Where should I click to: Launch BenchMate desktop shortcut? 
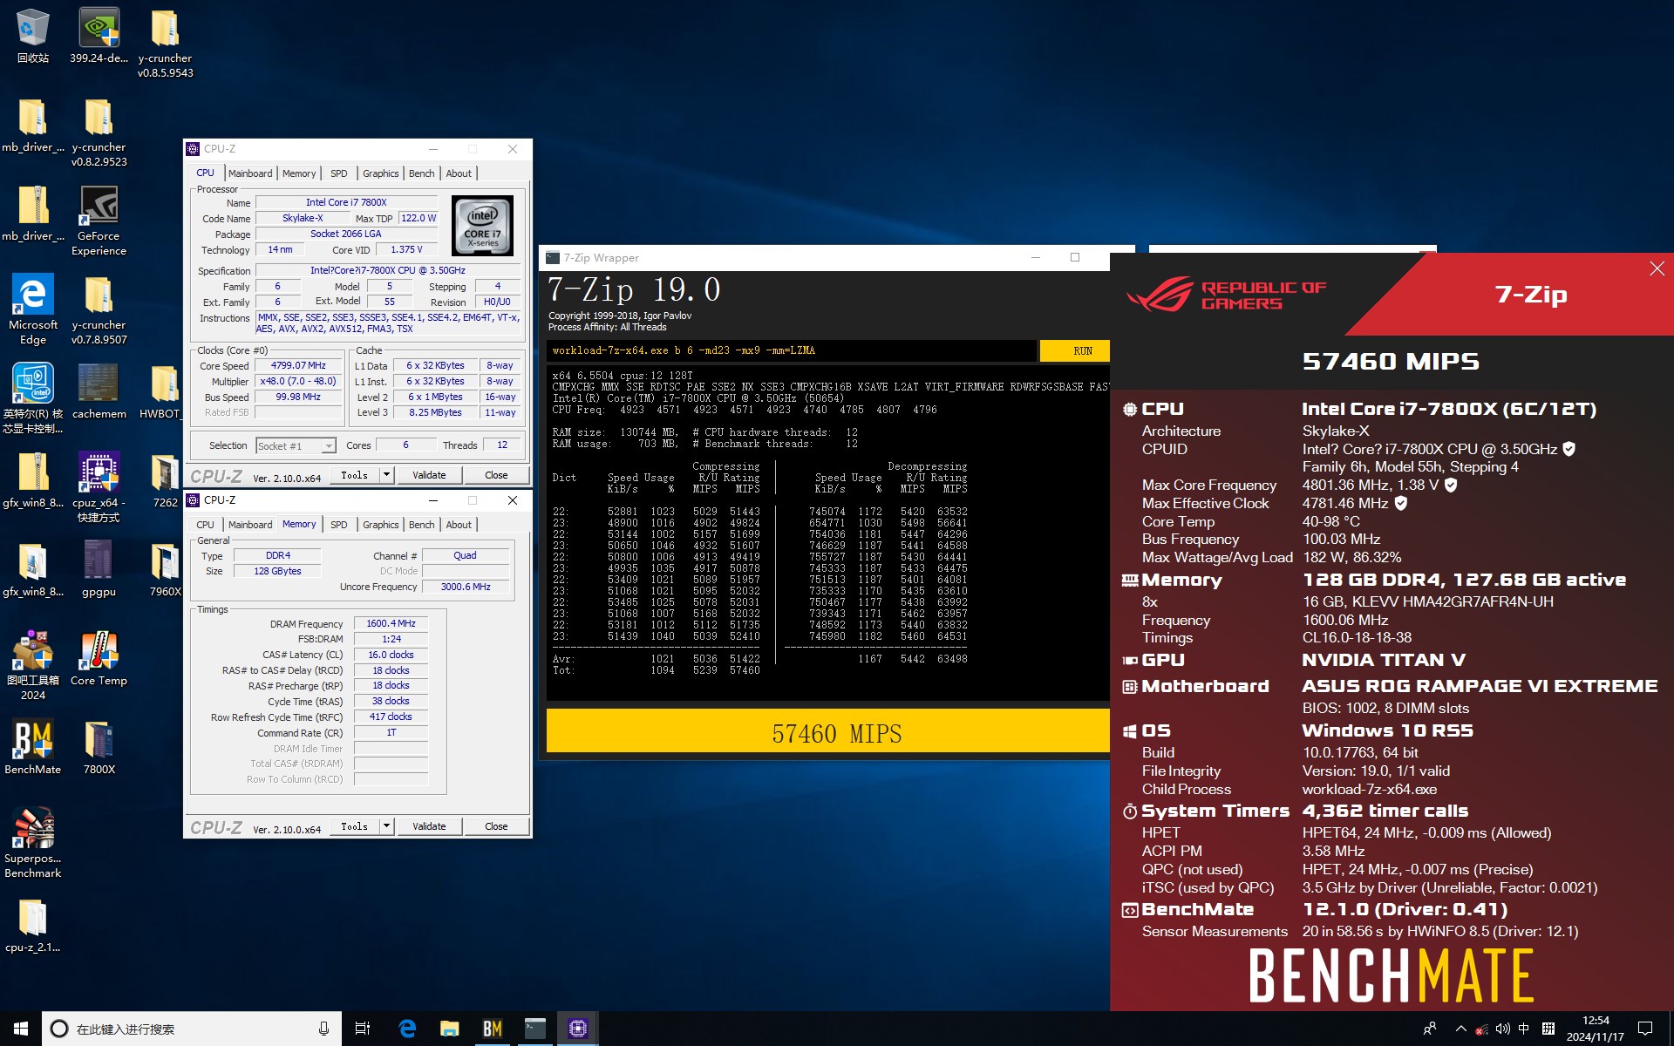coord(32,747)
